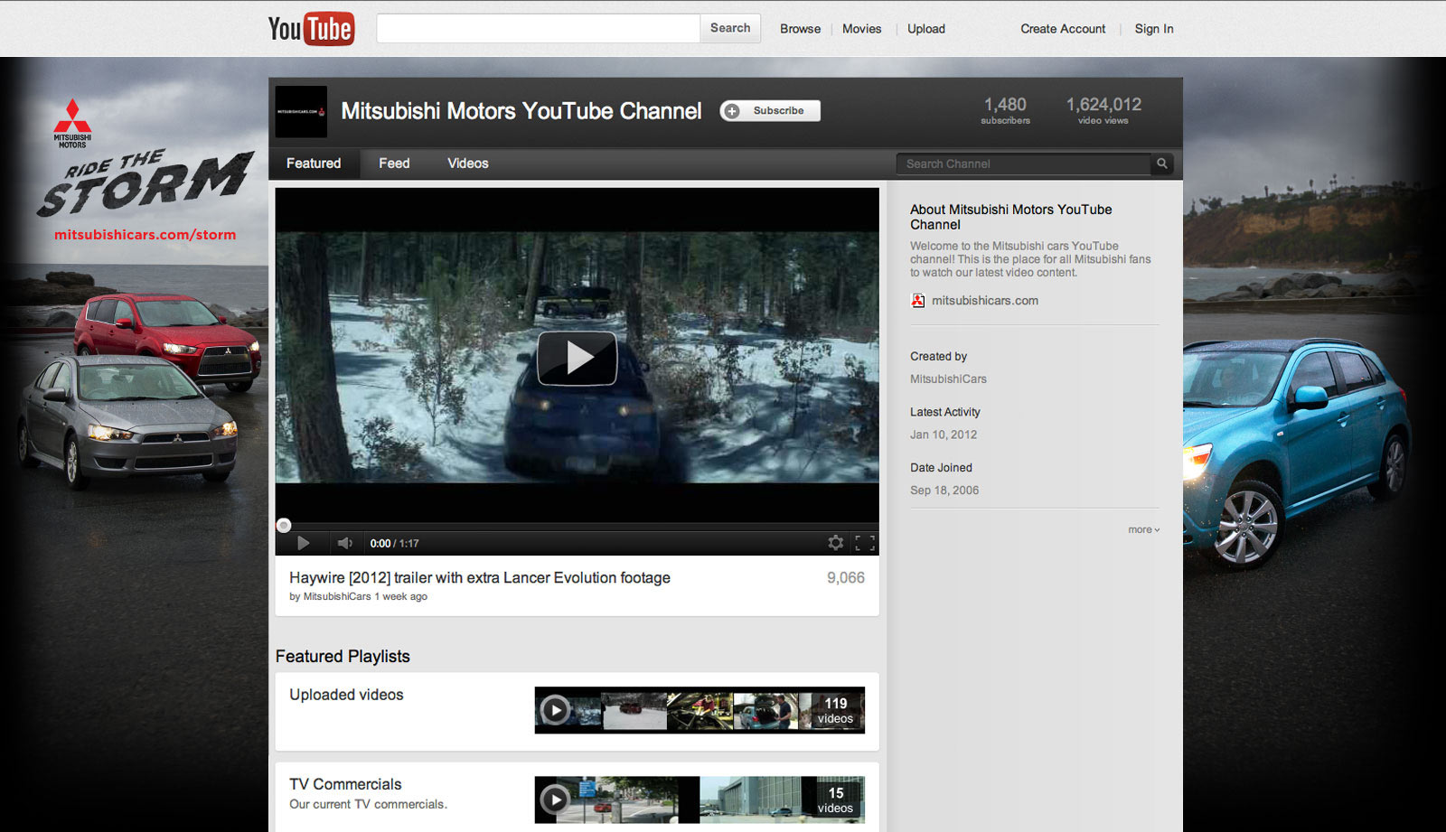Viewport: 1446px width, 832px height.
Task: Click the 'Sep 18, 2006' date joined
Action: point(944,491)
